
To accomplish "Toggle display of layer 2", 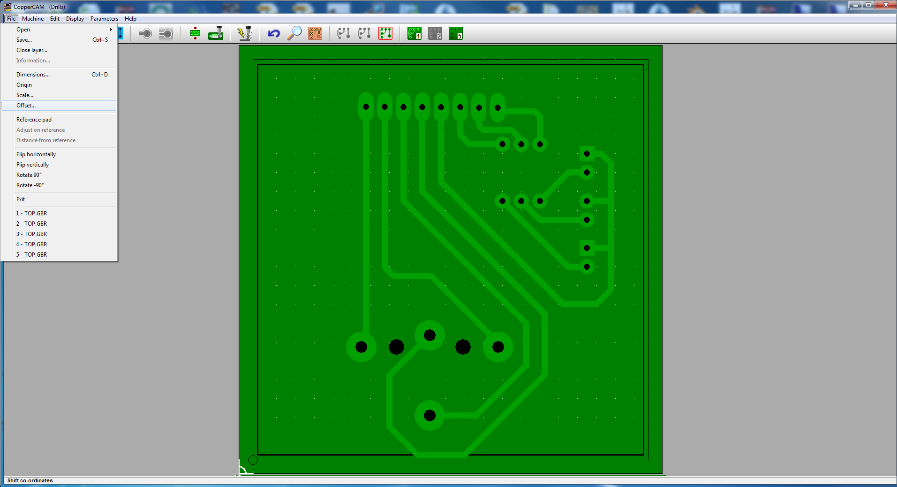I will click(x=435, y=33).
